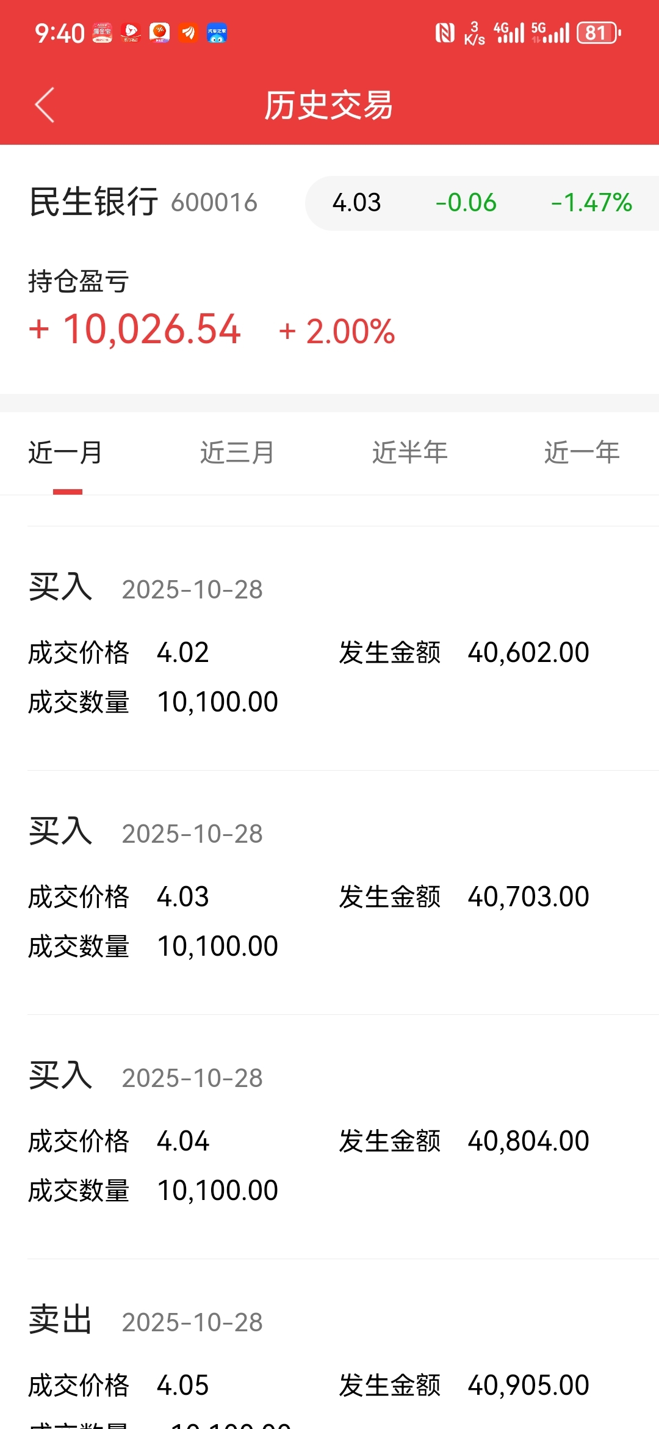
Task: Tap the 持仓盈亏 amount +10,026.54
Action: [135, 330]
